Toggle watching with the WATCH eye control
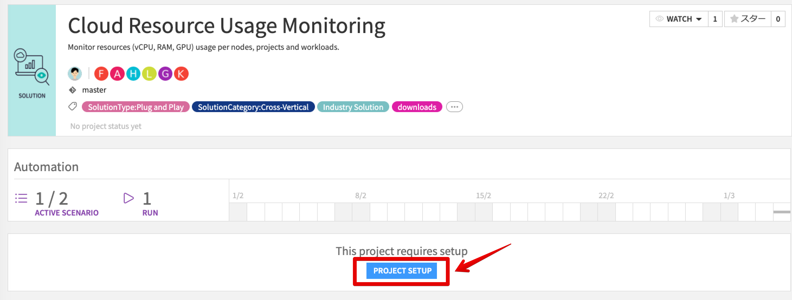Image resolution: width=792 pixels, height=300 pixels. click(659, 19)
